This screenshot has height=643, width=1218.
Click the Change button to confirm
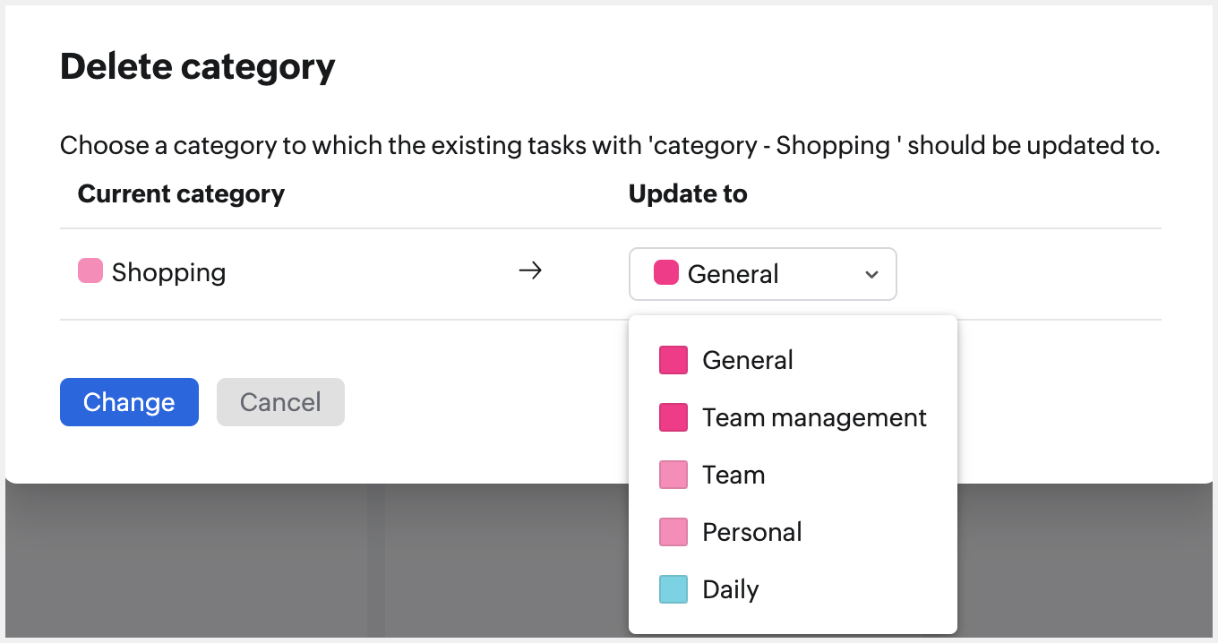[x=129, y=401]
